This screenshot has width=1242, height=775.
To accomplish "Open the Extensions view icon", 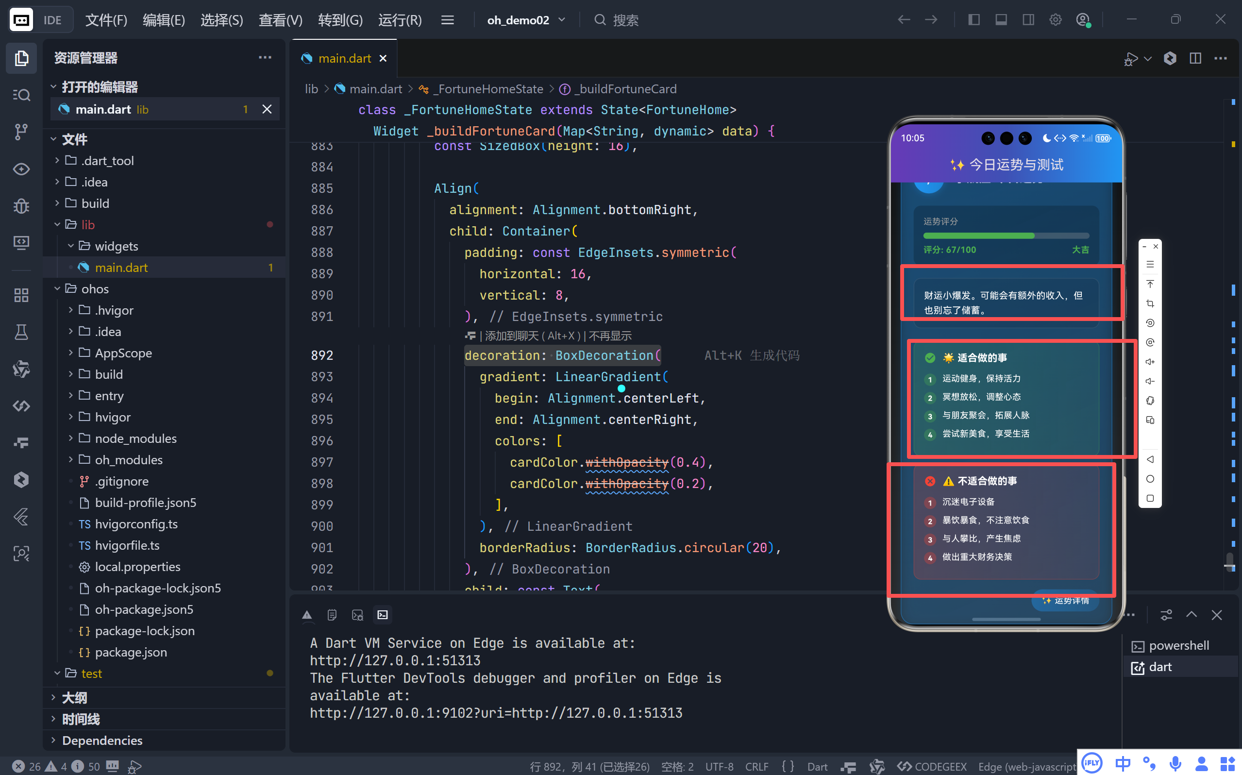I will 21,295.
